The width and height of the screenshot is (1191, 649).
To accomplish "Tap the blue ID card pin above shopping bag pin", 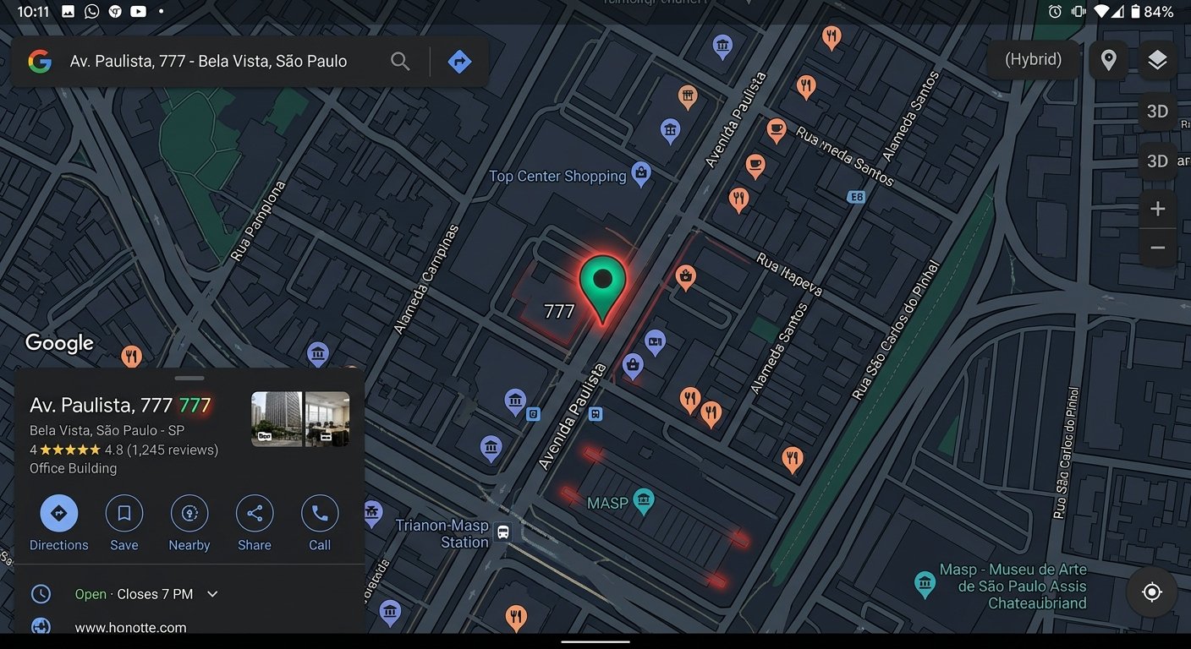I will (655, 341).
